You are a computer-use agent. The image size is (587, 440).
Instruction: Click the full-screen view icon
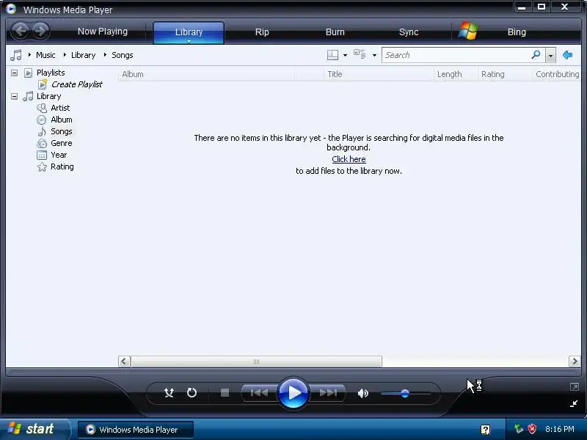pyautogui.click(x=575, y=387)
